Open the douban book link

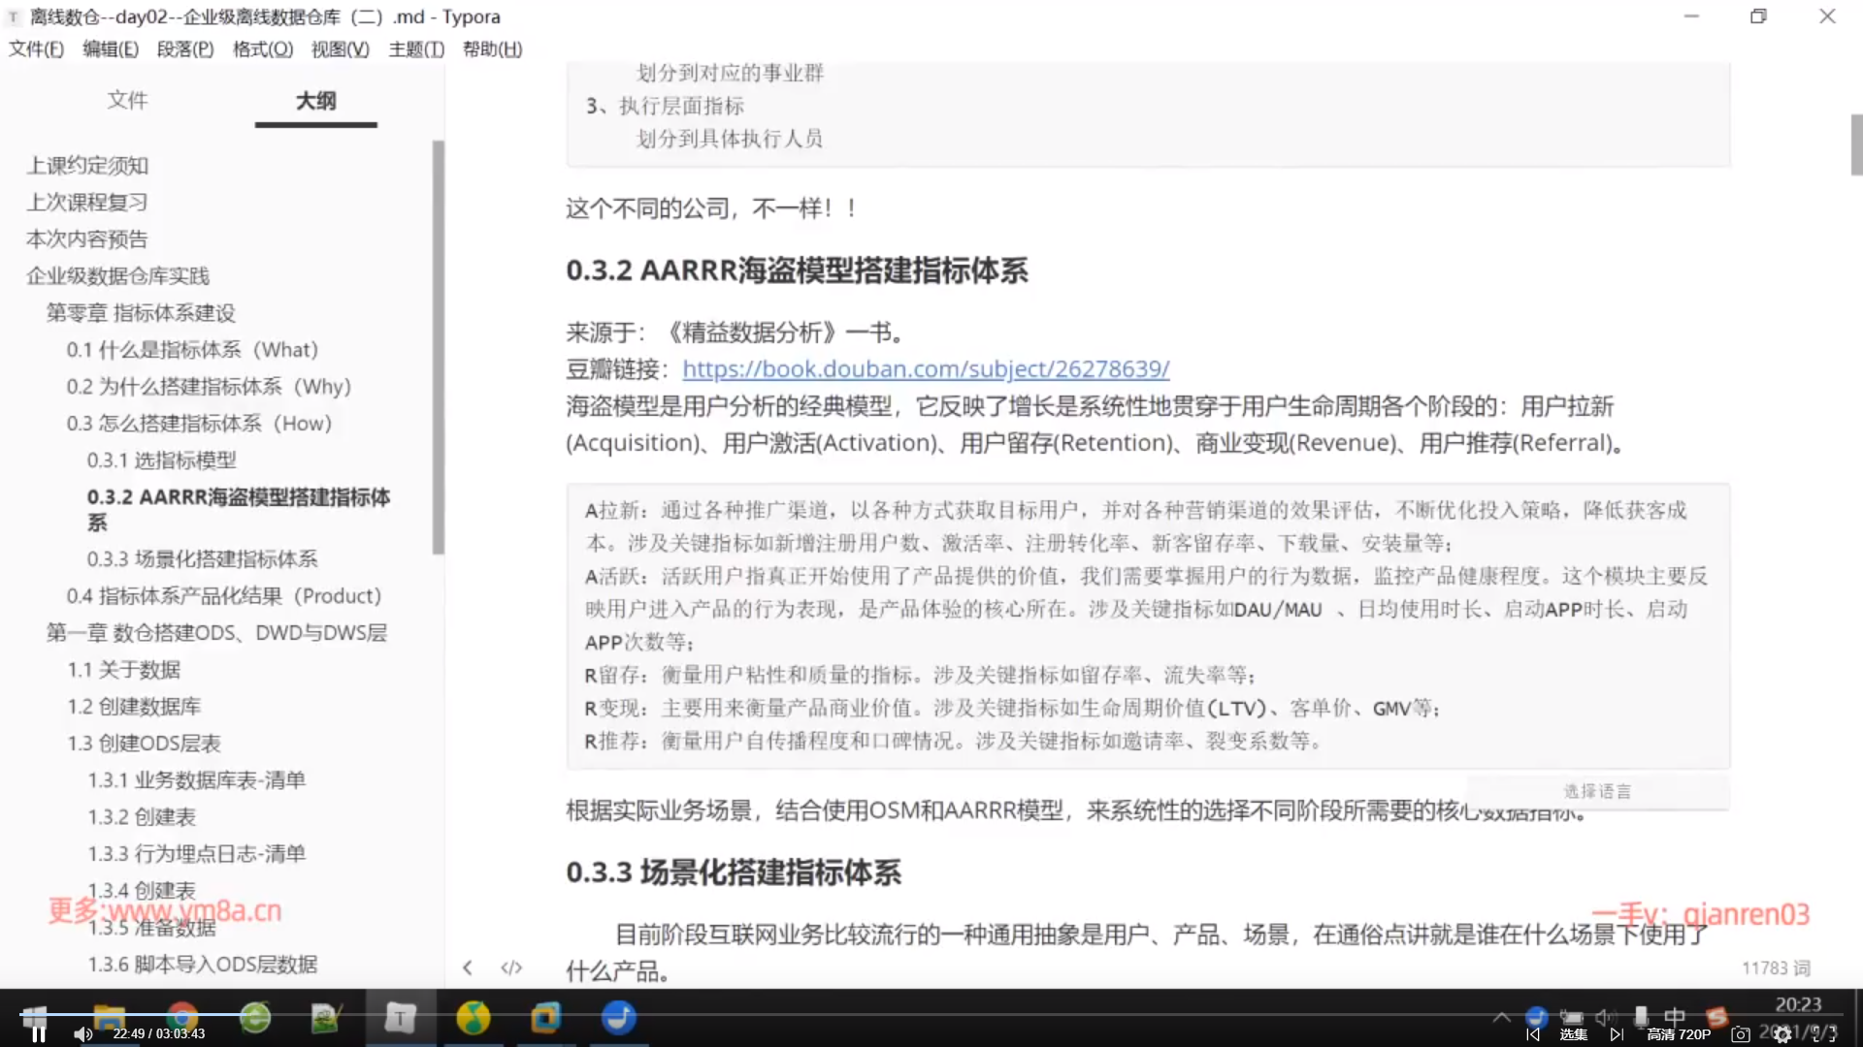pos(926,369)
